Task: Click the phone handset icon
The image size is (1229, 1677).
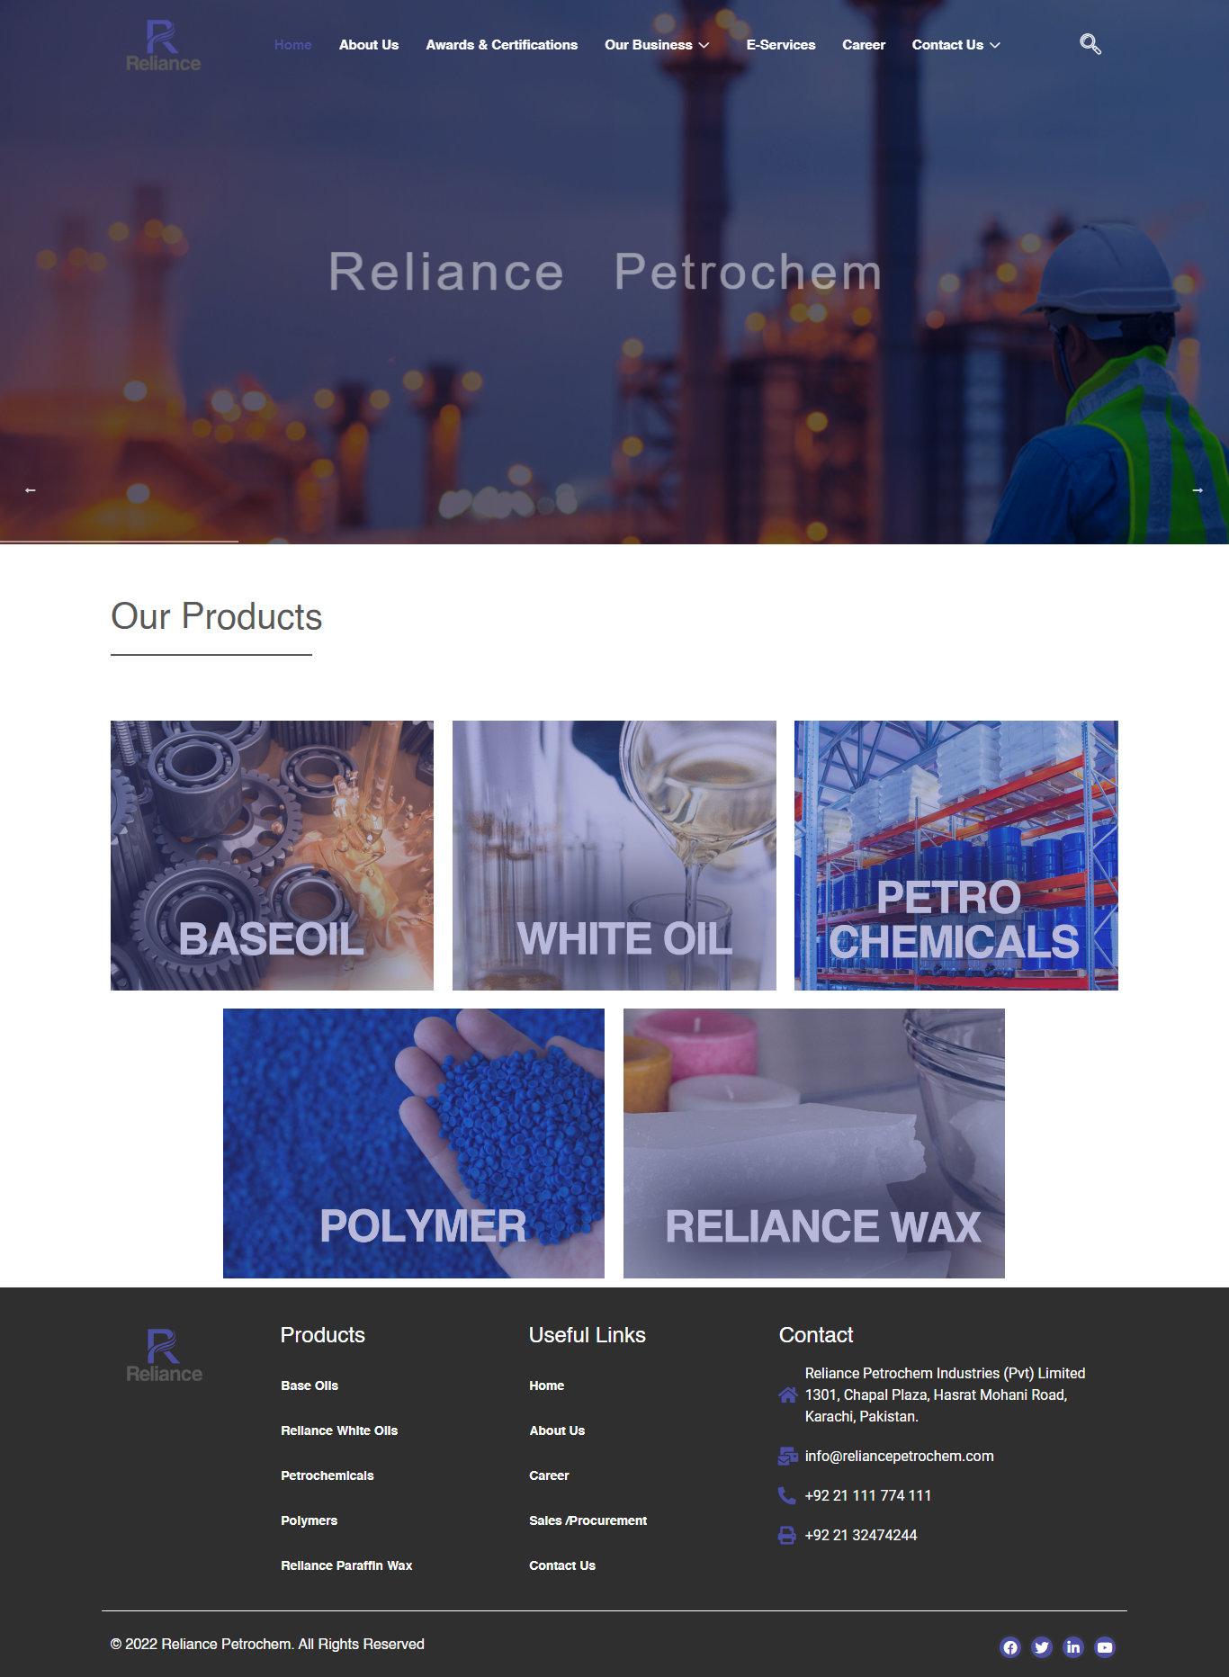Action: (x=787, y=1495)
